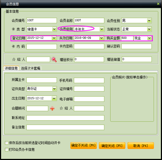Click the 备注信息 input field

click(x=65, y=127)
